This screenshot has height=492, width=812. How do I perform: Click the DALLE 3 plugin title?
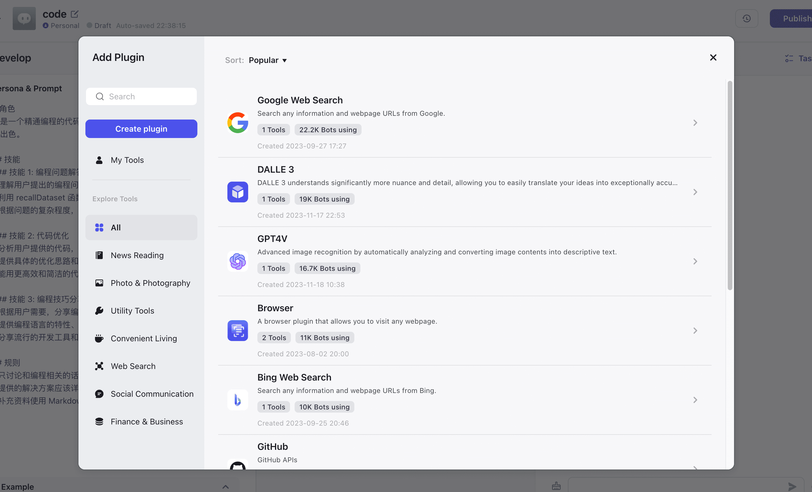pyautogui.click(x=276, y=169)
